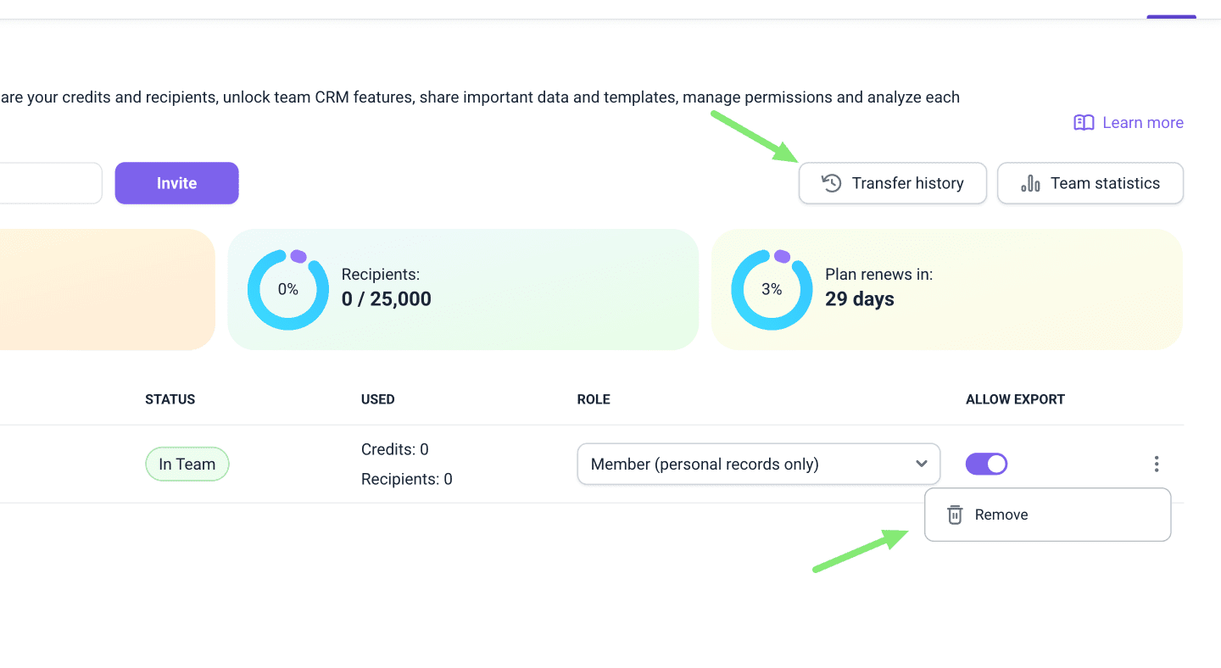Viewport: 1221px width, 668px height.
Task: Click the ROLE column header
Action: pos(594,399)
